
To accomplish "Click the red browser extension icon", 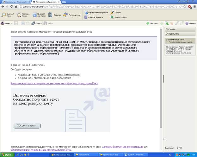I will [190, 7].
